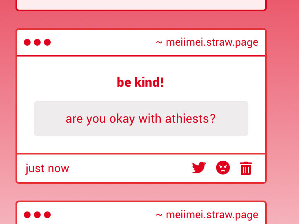Image resolution: width=299 pixels, height=224 pixels.
Task: Click the empty footer area right of 'just now'
Action: click(130, 168)
